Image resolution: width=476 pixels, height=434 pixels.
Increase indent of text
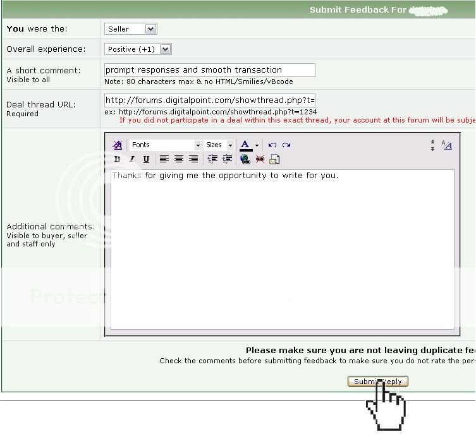228,159
